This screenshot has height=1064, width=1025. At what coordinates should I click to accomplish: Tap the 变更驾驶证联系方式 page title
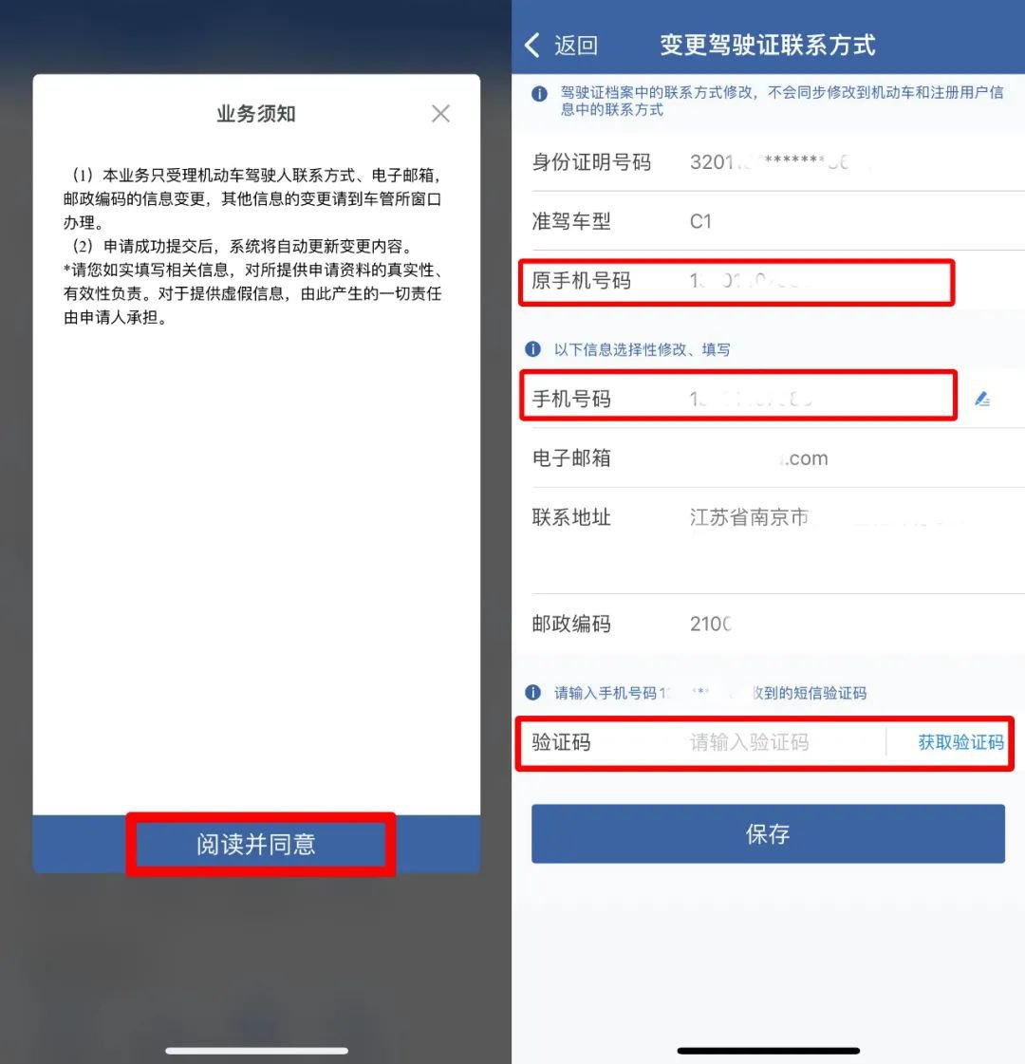coord(767,45)
